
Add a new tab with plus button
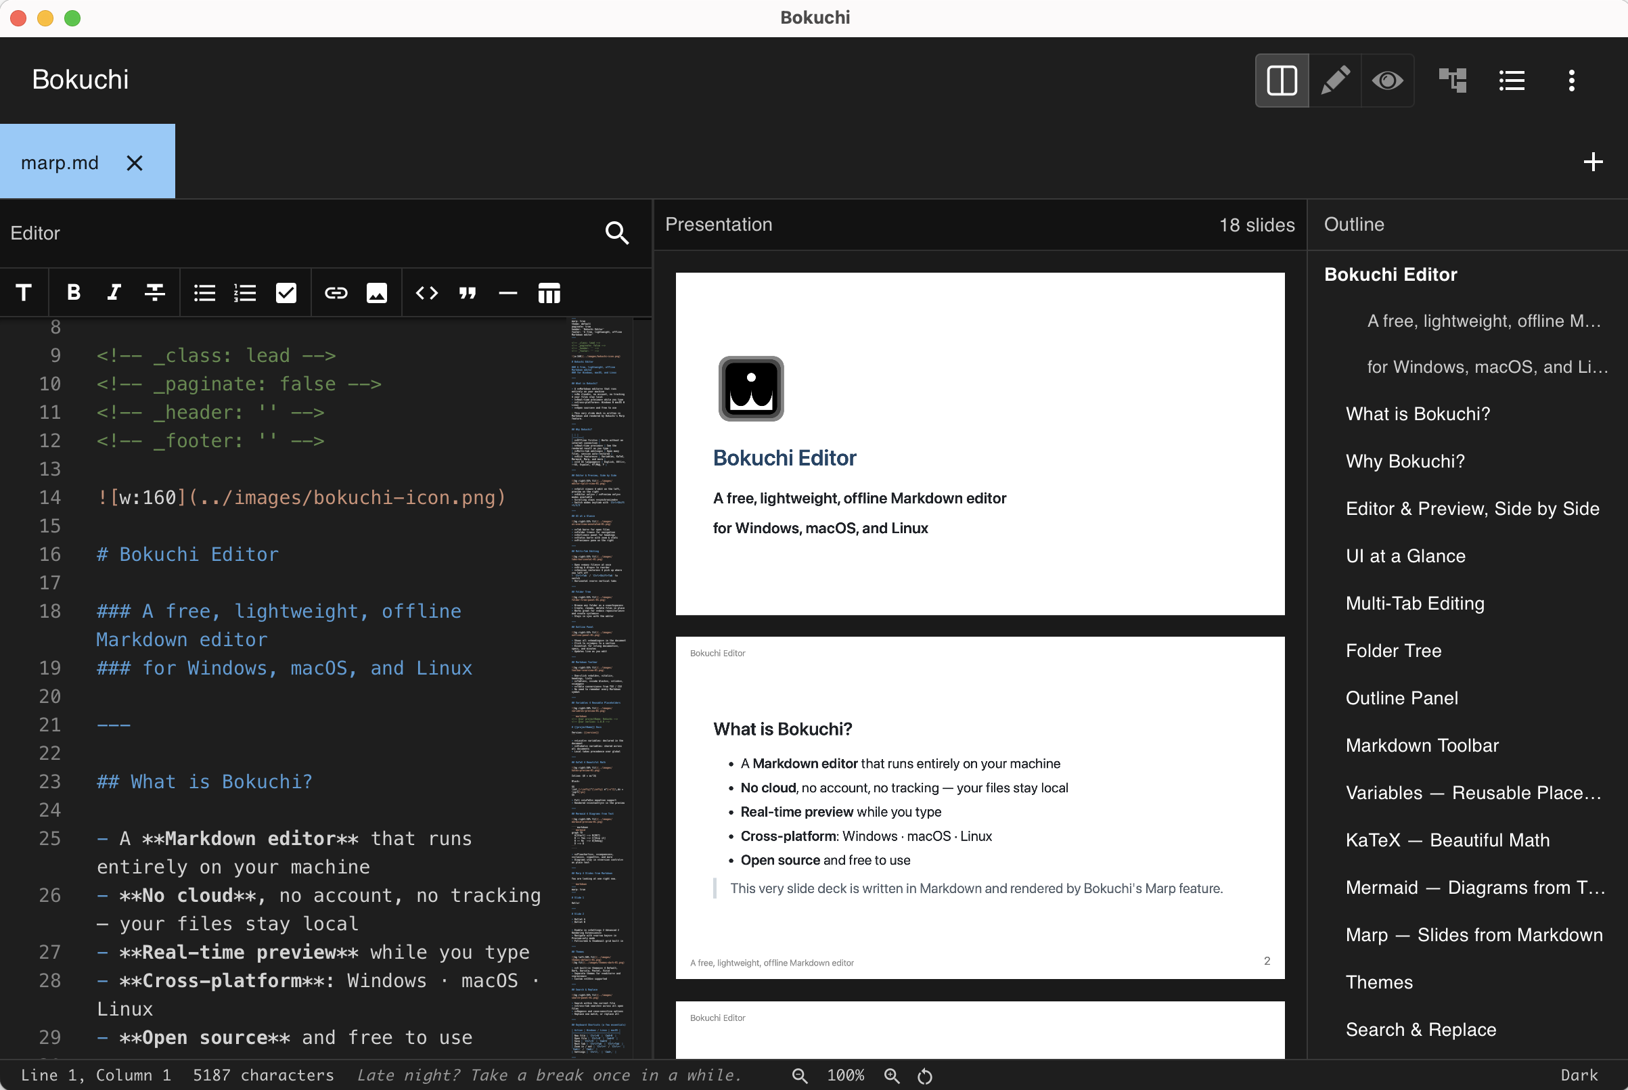(1593, 162)
